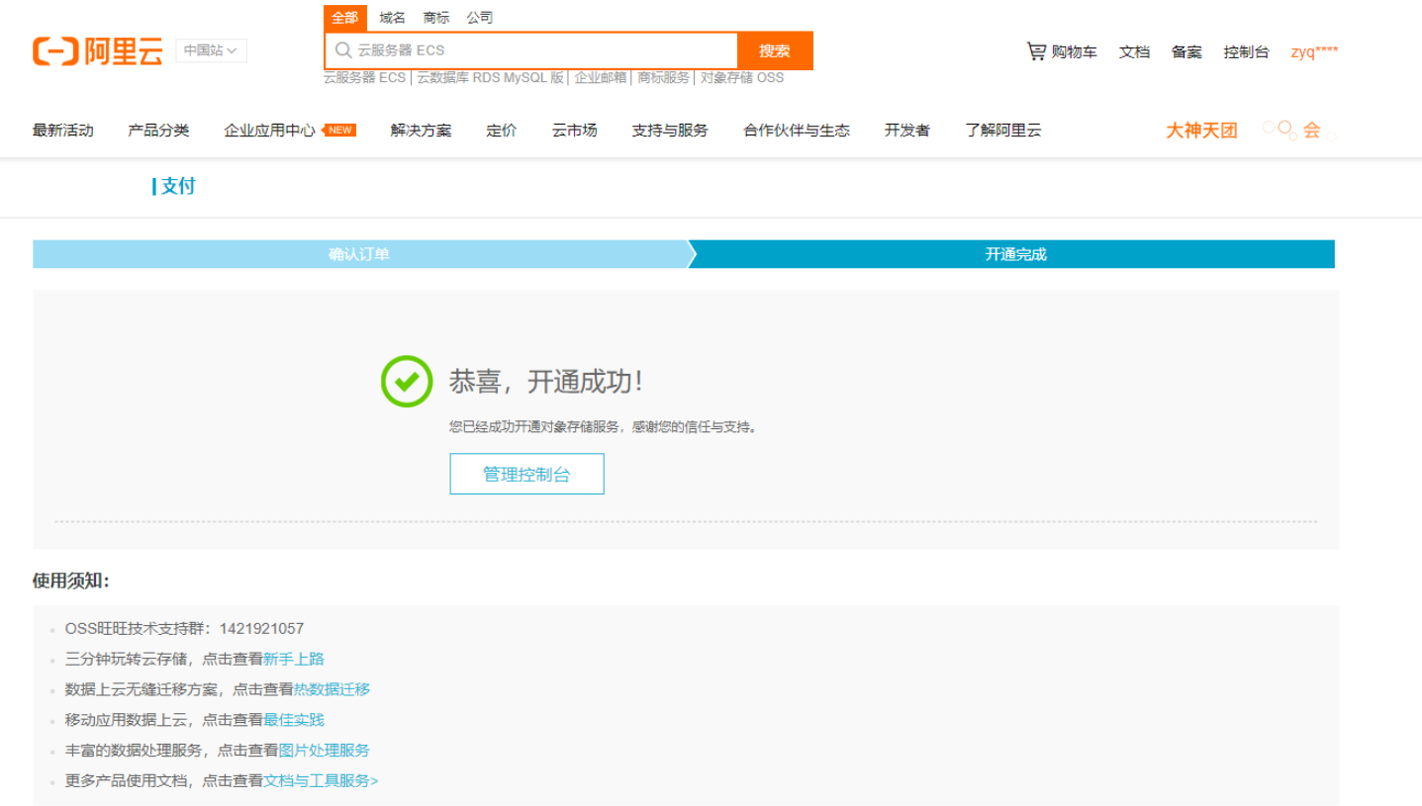Image resolution: width=1422 pixels, height=806 pixels.
Task: Click the 开通完成 progress step
Action: click(1015, 254)
